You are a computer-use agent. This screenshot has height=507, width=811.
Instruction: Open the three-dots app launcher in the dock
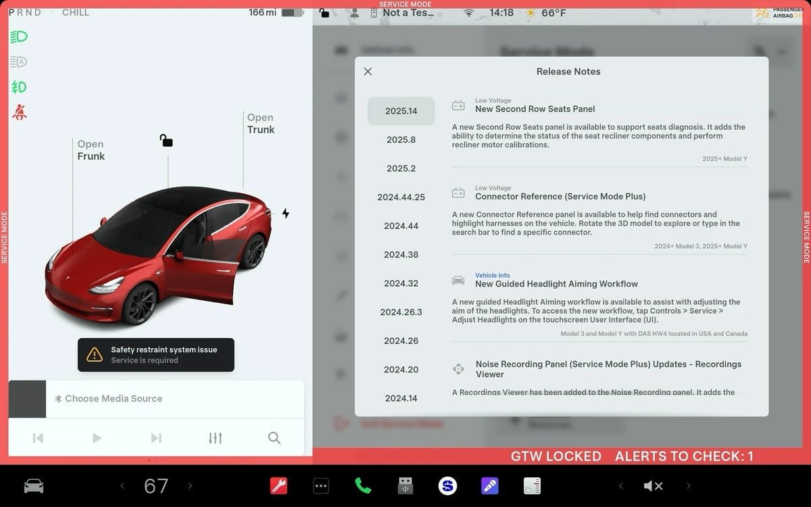(321, 485)
